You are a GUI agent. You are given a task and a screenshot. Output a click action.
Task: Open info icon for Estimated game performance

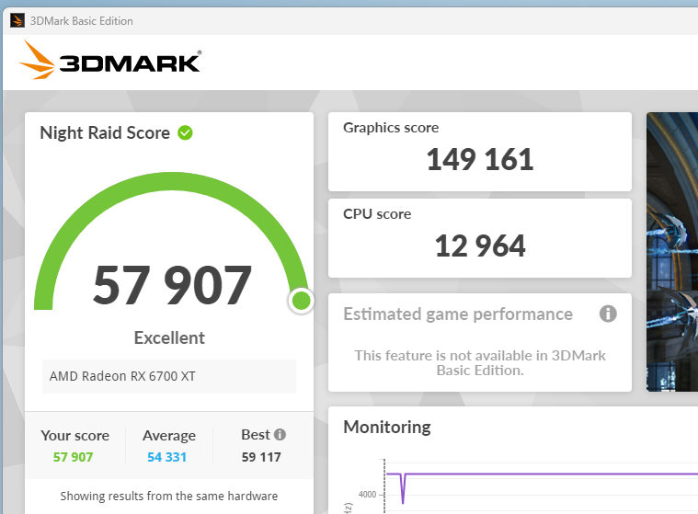point(608,314)
